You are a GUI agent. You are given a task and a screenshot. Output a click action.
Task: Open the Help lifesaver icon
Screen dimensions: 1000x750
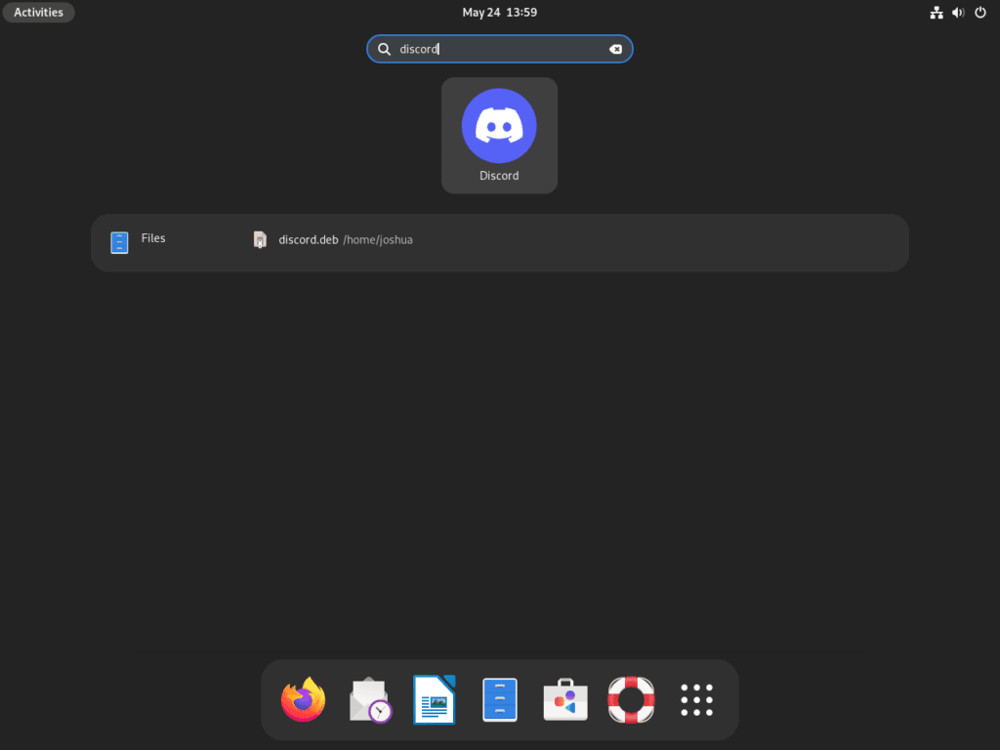(x=630, y=699)
